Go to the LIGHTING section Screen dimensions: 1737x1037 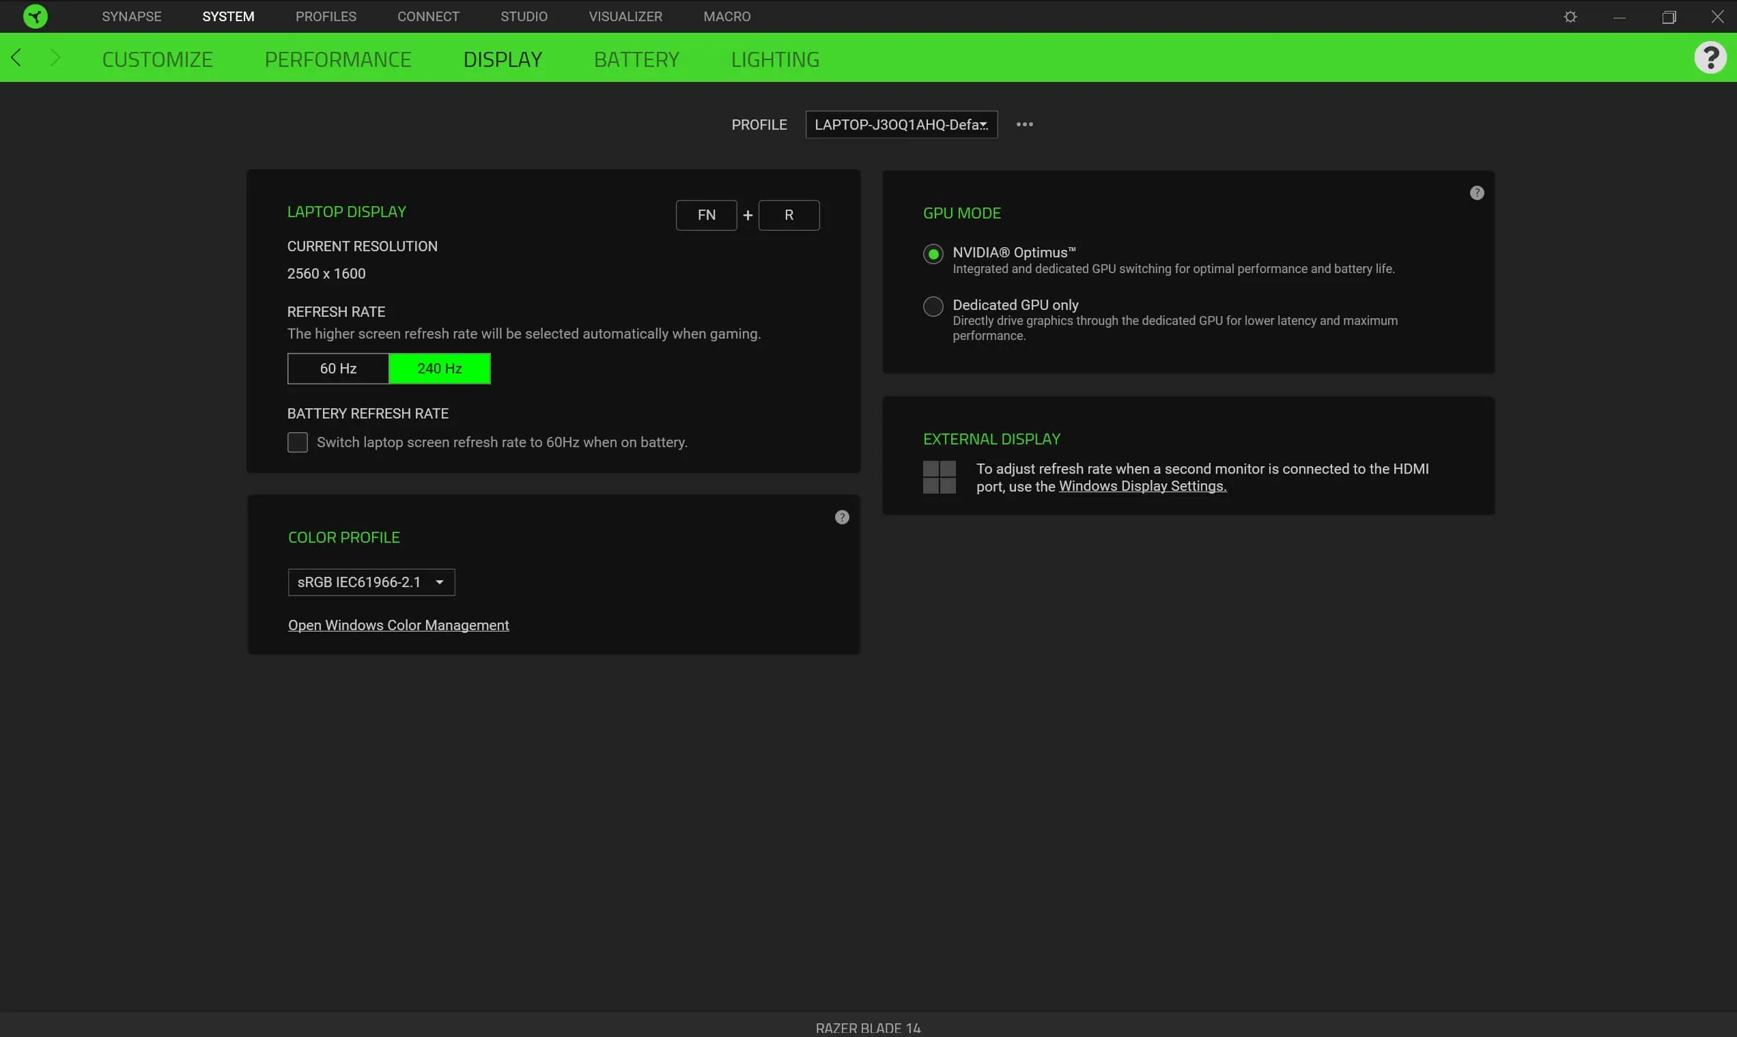point(775,59)
